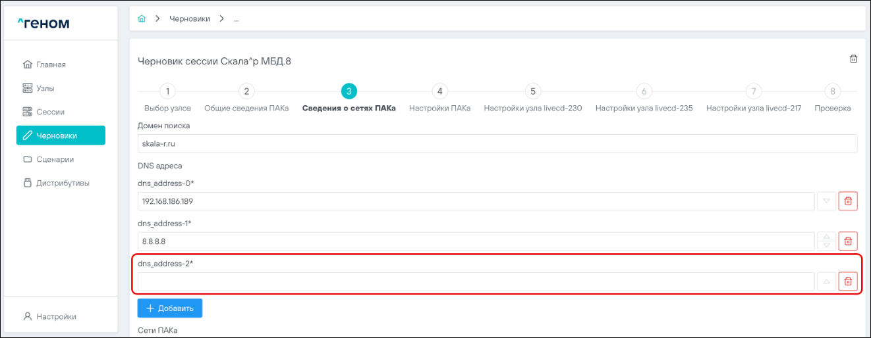Open Настройки at sidebar bottom
Image resolution: width=871 pixels, height=338 pixels.
[x=56, y=316]
